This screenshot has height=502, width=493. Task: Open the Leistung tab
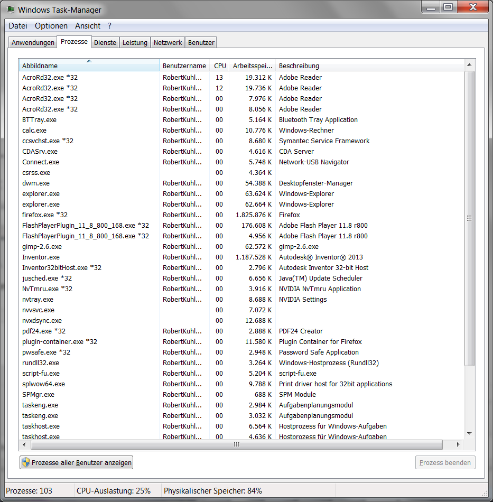click(x=134, y=42)
